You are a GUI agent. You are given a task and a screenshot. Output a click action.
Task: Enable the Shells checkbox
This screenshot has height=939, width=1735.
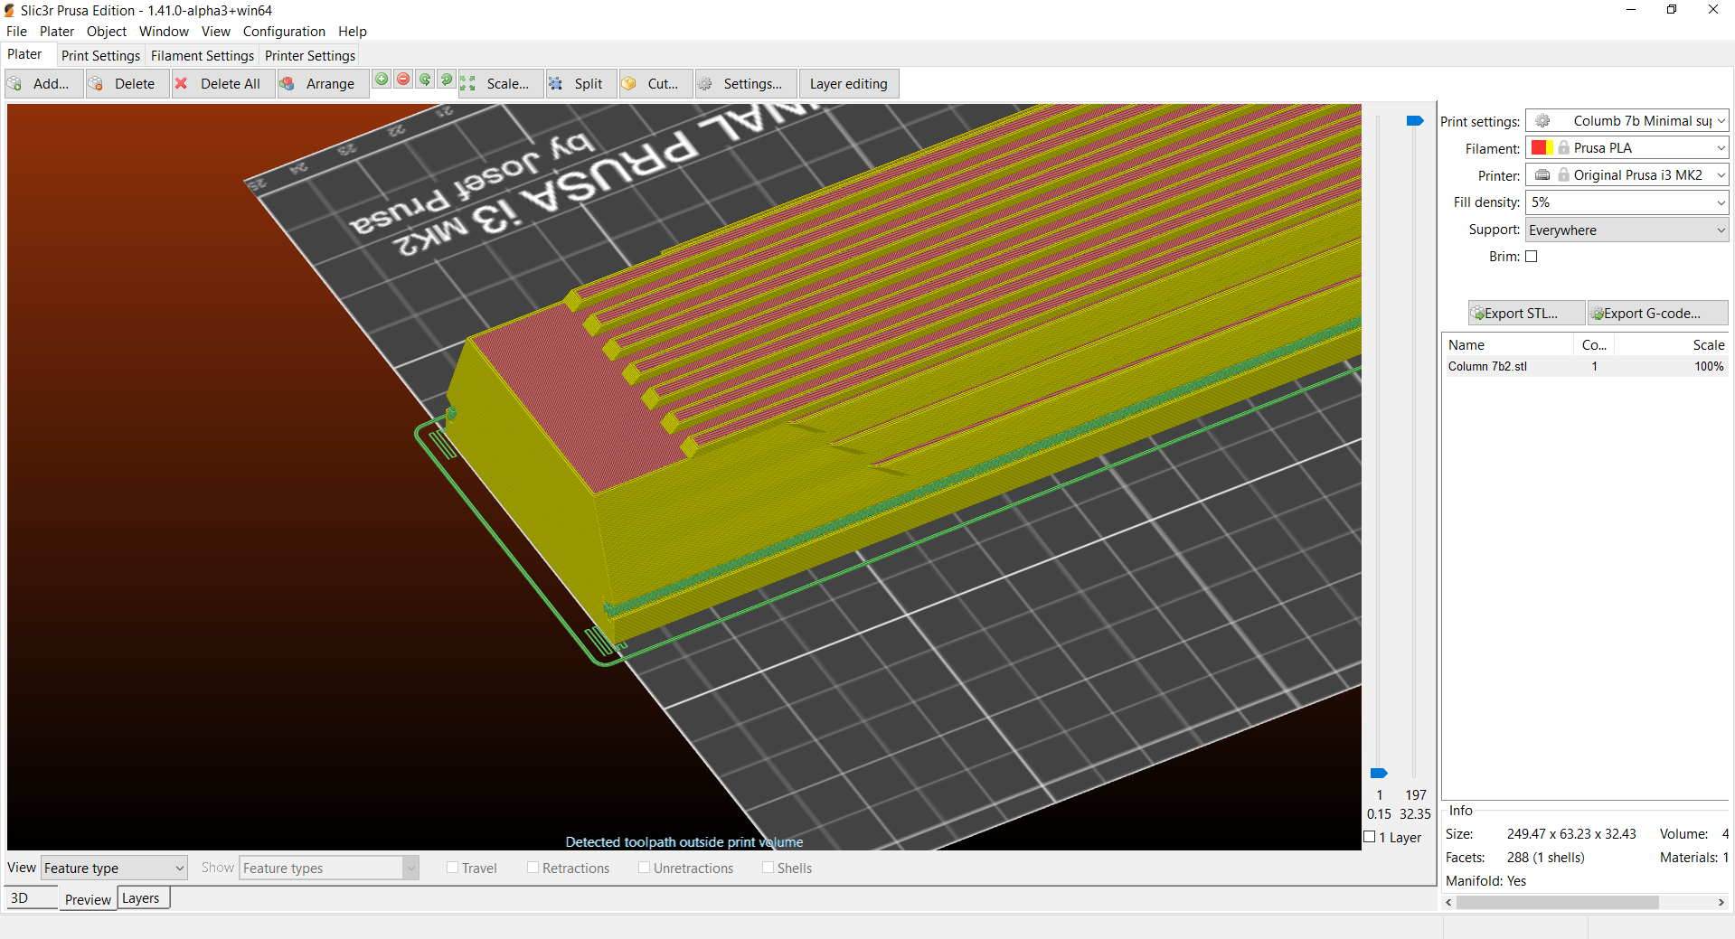[x=768, y=868]
